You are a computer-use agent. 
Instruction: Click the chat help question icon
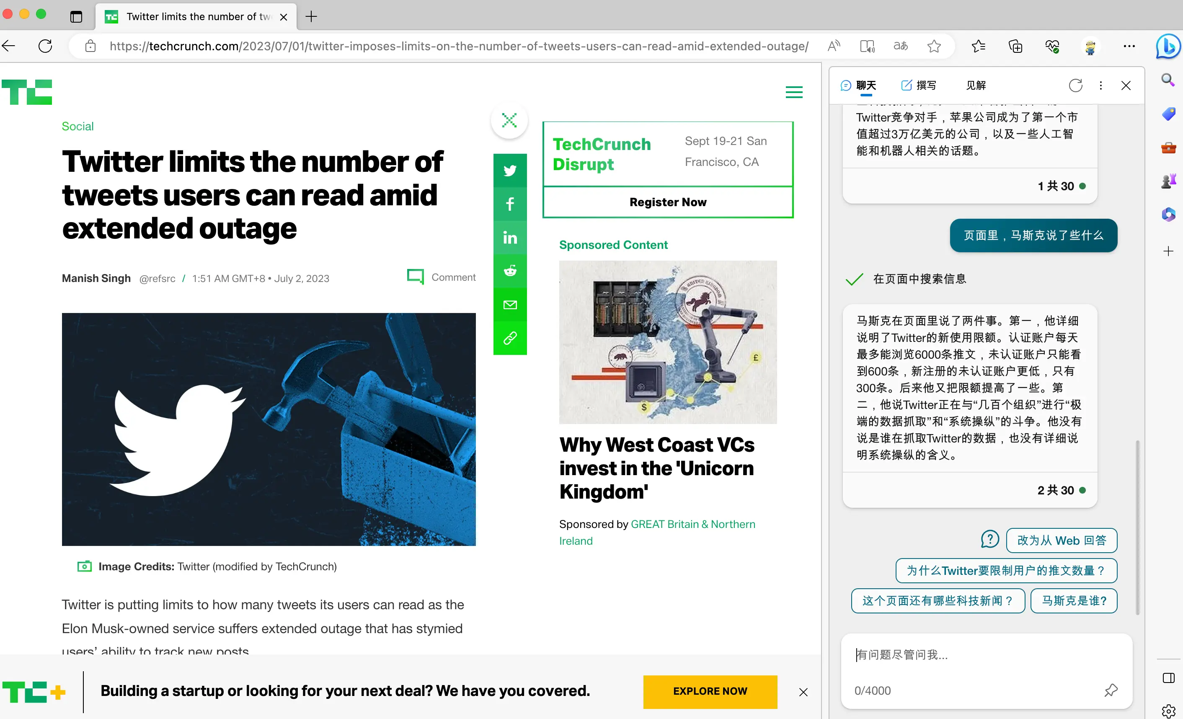pyautogui.click(x=990, y=539)
